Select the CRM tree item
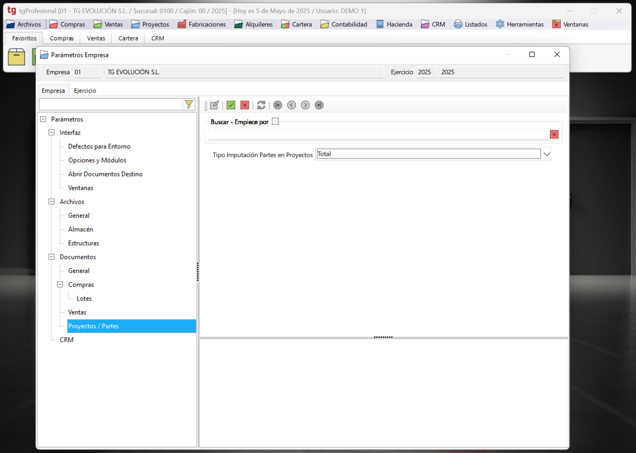The width and height of the screenshot is (636, 453). point(67,340)
